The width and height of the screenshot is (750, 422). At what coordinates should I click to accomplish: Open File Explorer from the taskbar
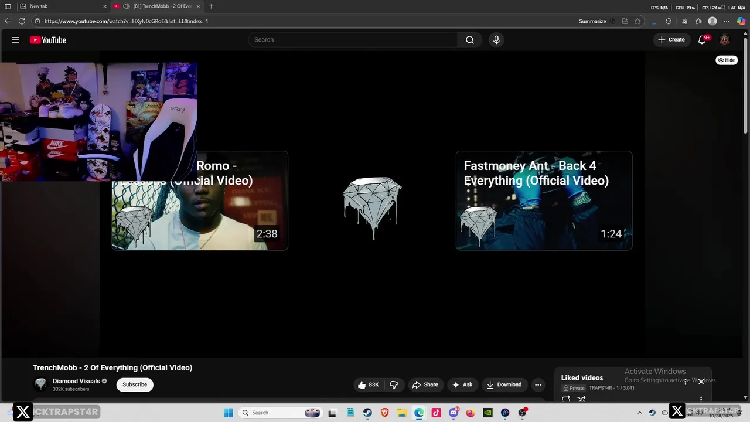[x=402, y=413]
